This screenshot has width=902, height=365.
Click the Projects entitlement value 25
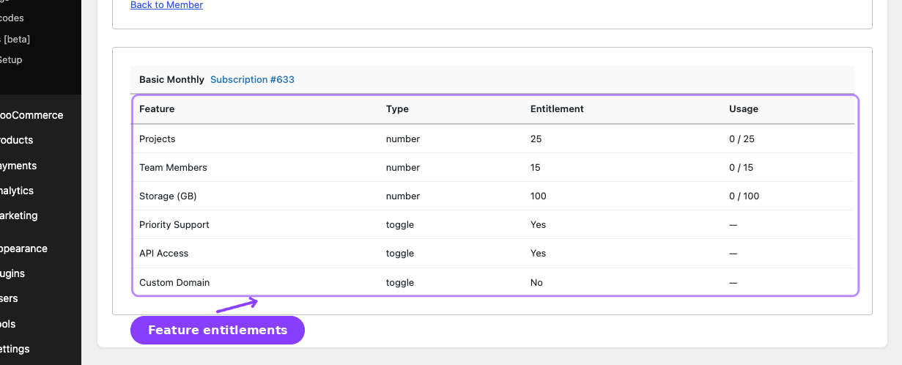point(536,139)
